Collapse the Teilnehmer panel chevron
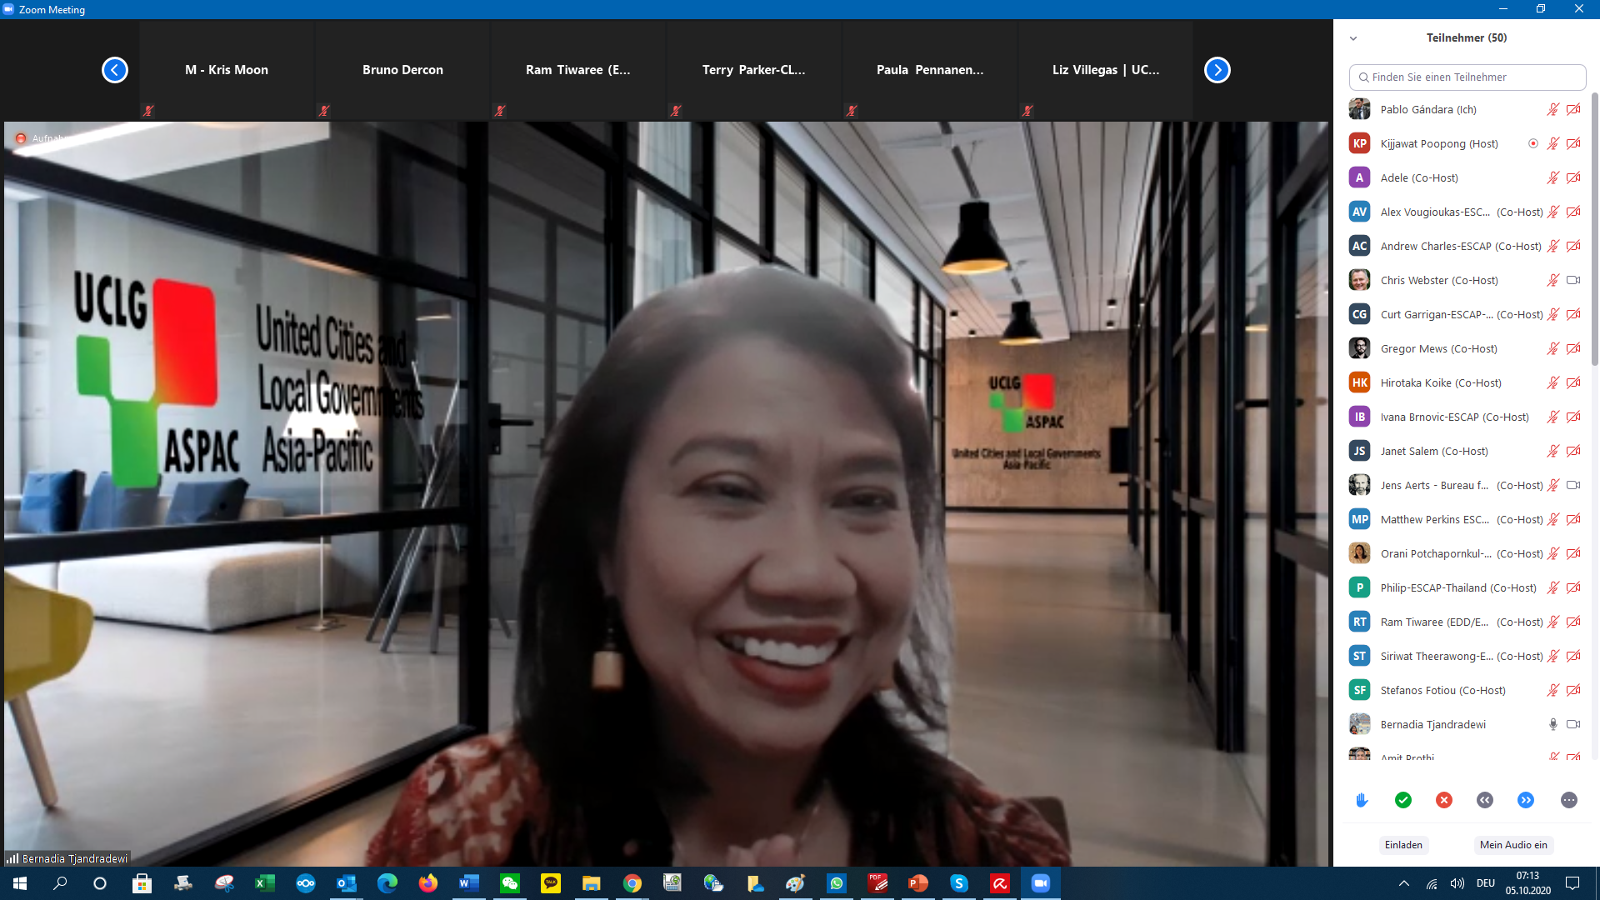Screen dimensions: 1600x900 (1353, 38)
